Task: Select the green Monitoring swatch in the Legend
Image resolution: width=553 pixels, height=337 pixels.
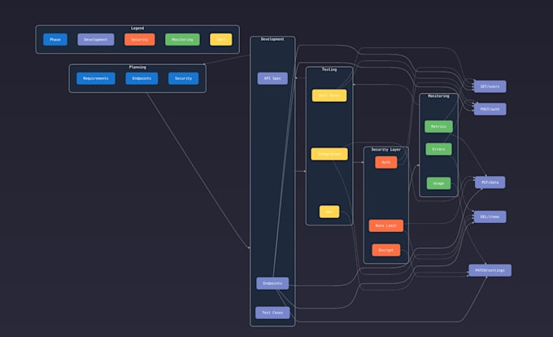Action: (x=182, y=40)
